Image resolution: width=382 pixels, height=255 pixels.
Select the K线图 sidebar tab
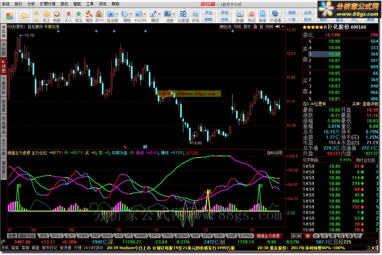(4, 66)
